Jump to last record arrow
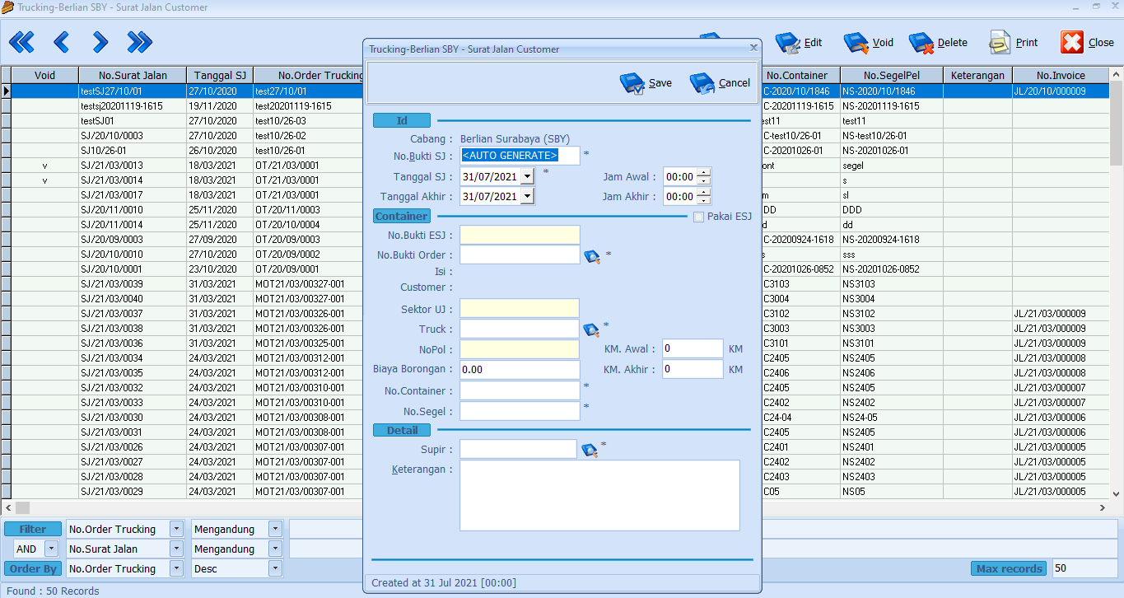Viewport: 1124px width, 598px height. tap(140, 42)
